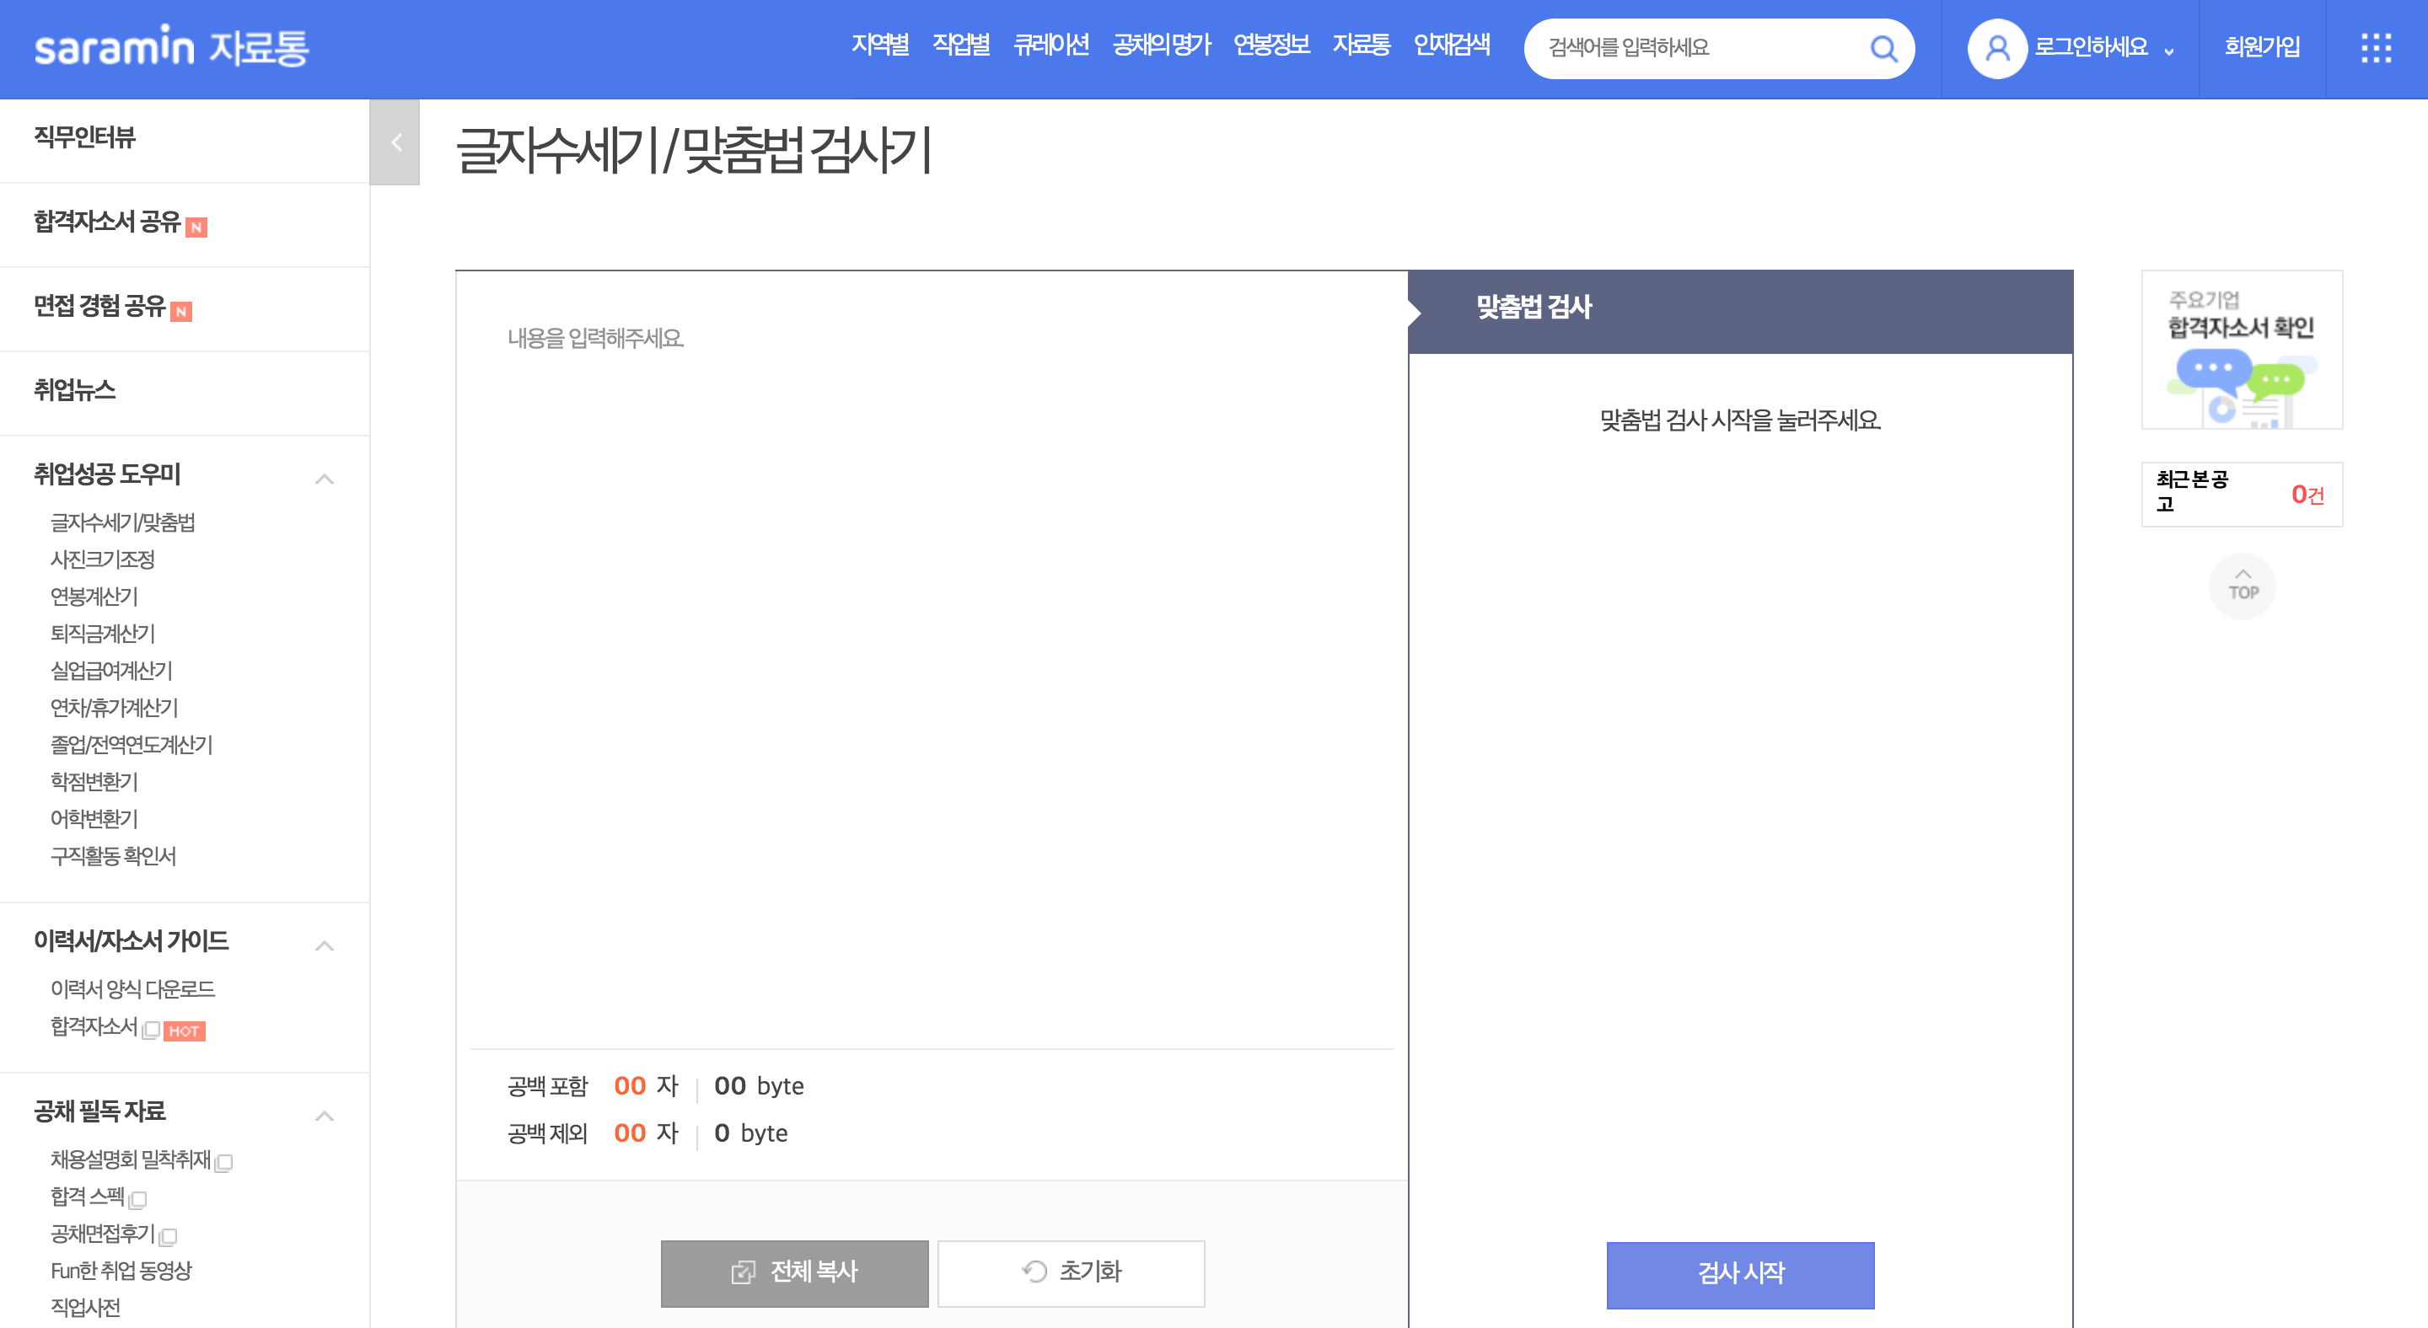2428x1328 pixels.
Task: Open 합격자소서 공유 in the sidebar
Action: pyautogui.click(x=106, y=222)
